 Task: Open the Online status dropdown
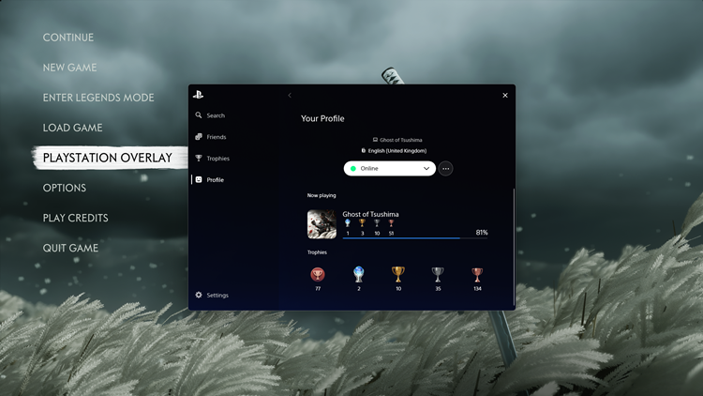click(390, 168)
